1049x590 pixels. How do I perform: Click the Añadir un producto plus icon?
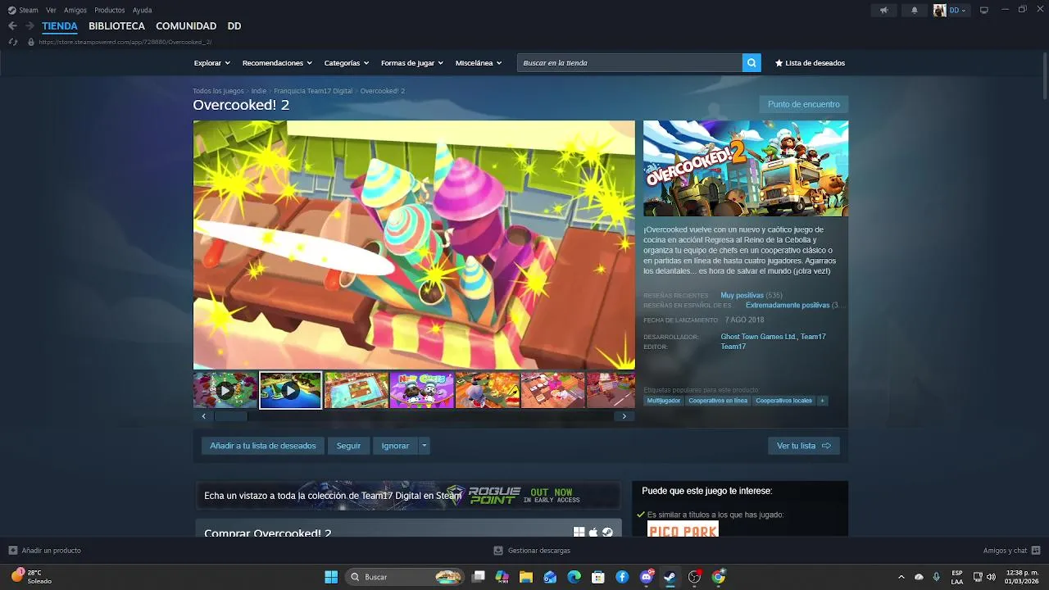pos(13,551)
